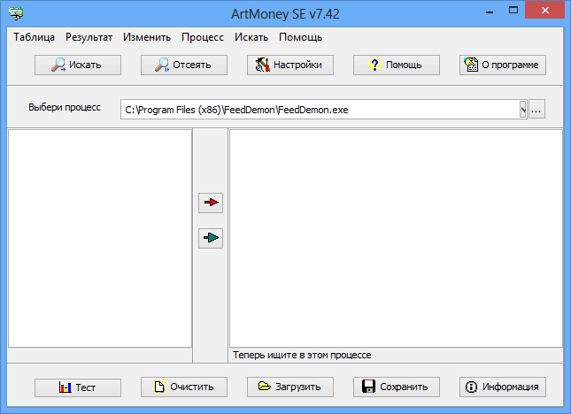Open the Информация info button

pyautogui.click(x=503, y=387)
